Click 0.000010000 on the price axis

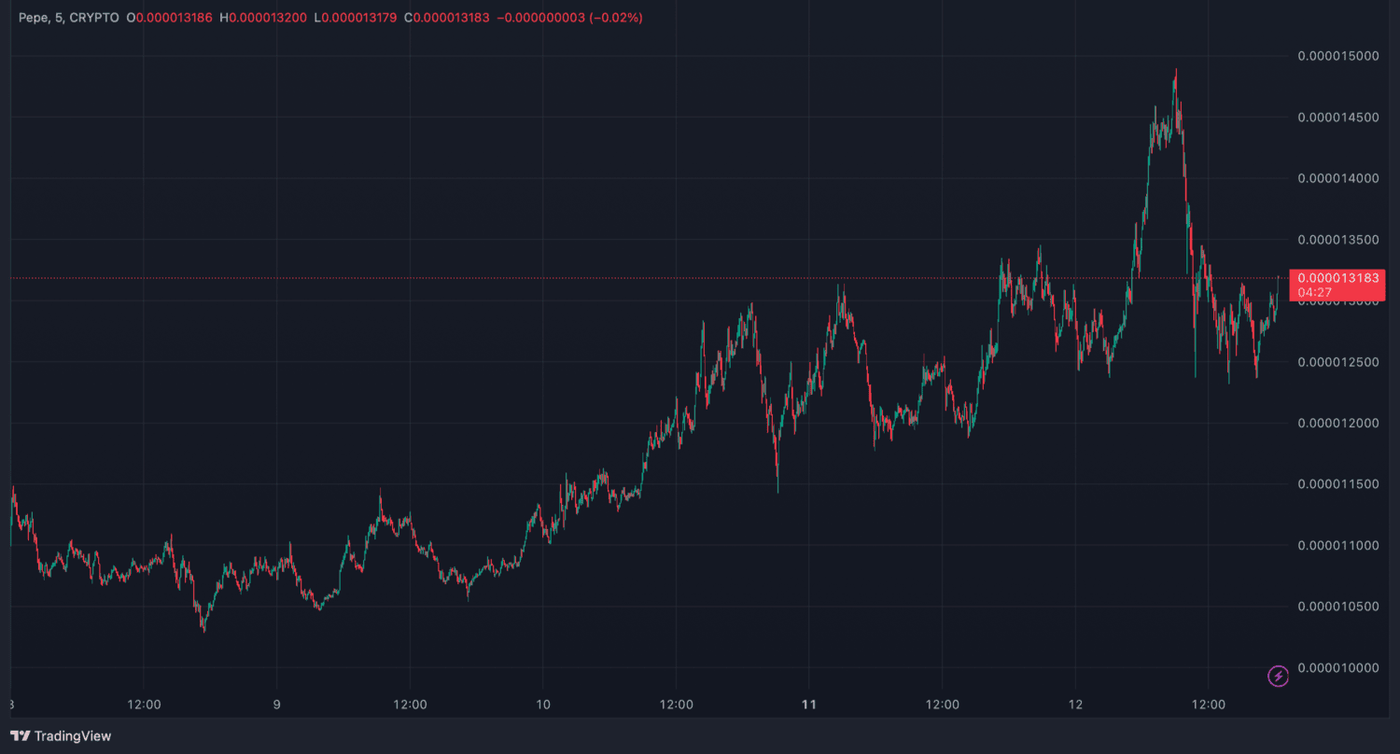click(x=1337, y=667)
